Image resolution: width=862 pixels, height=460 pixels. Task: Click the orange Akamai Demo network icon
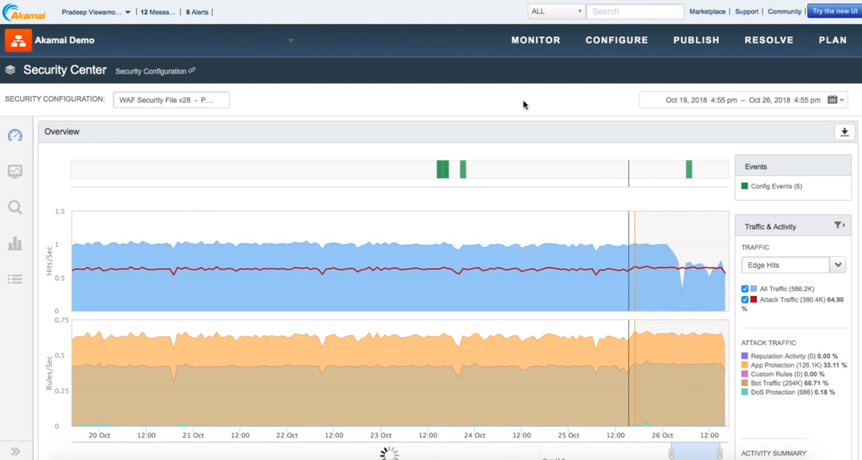[18, 41]
